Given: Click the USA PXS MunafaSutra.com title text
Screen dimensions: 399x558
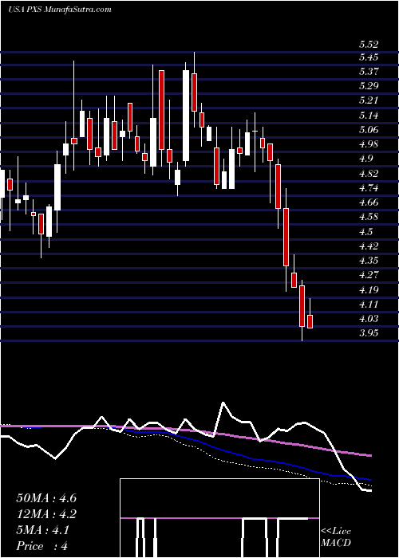Looking at the screenshot, I should point(60,10).
